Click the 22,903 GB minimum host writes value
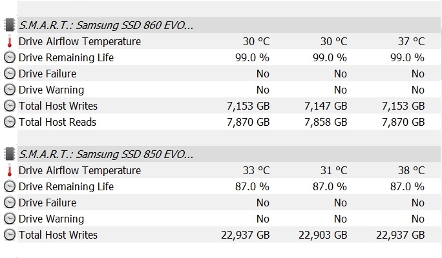The image size is (442, 258). point(323,235)
